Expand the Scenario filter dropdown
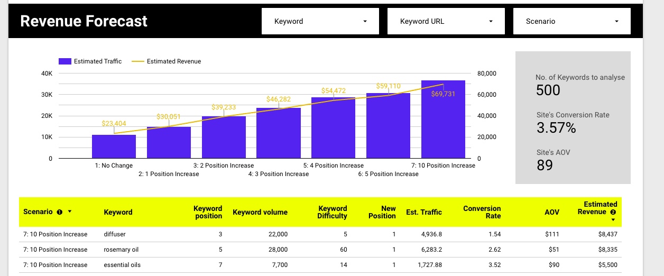 click(x=571, y=22)
